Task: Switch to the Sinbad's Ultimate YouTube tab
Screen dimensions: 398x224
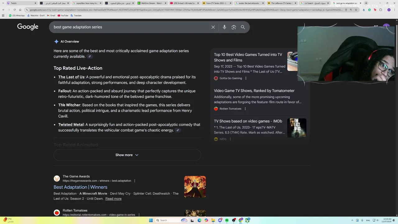Action: tap(184, 3)
